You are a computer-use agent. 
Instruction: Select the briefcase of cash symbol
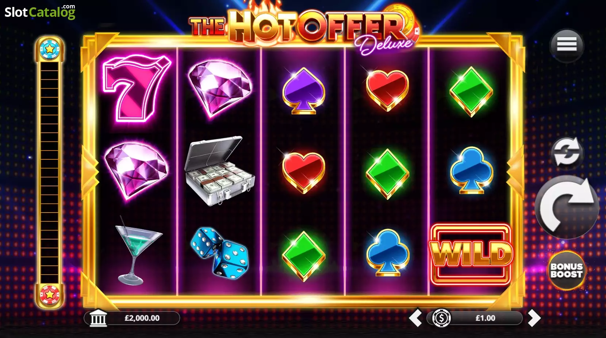click(x=219, y=171)
